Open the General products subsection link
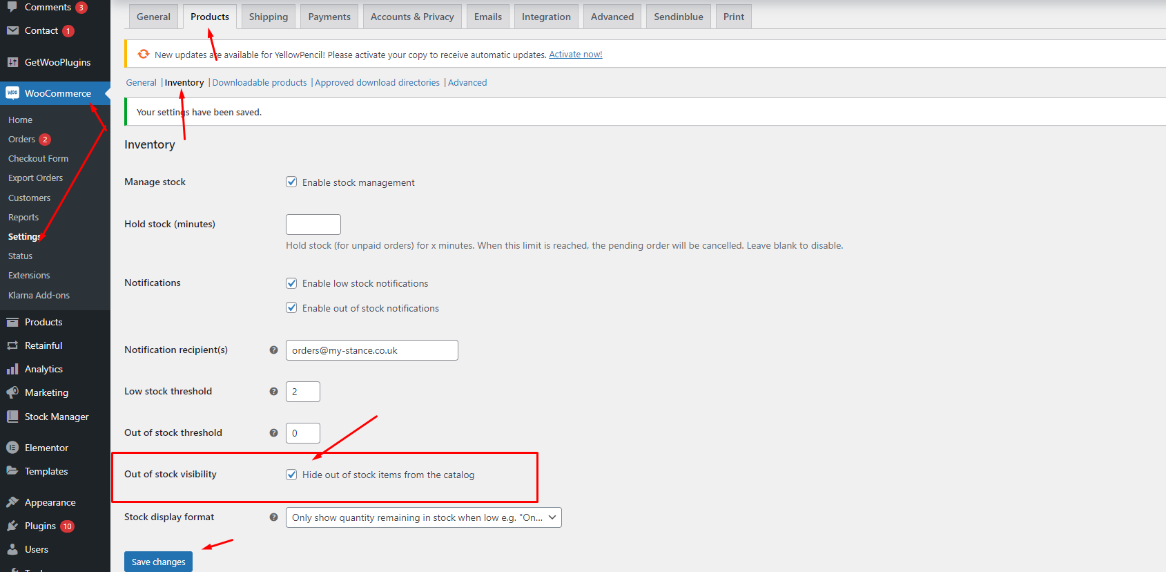Image resolution: width=1166 pixels, height=572 pixels. [x=141, y=82]
